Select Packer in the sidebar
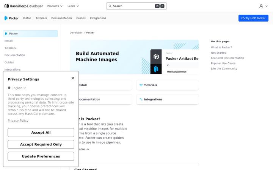 (x=30, y=34)
